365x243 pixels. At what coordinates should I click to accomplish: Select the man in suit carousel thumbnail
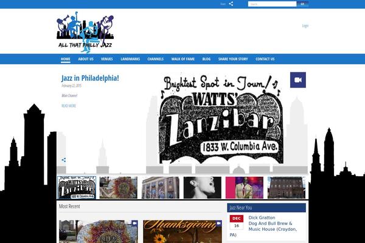click(x=245, y=188)
